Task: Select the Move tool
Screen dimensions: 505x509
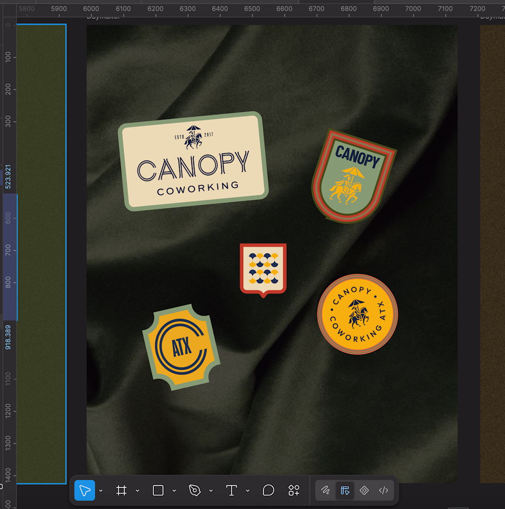Action: (x=84, y=490)
